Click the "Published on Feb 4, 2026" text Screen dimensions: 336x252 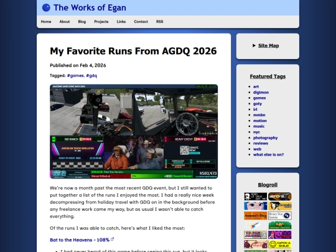pyautogui.click(x=78, y=65)
